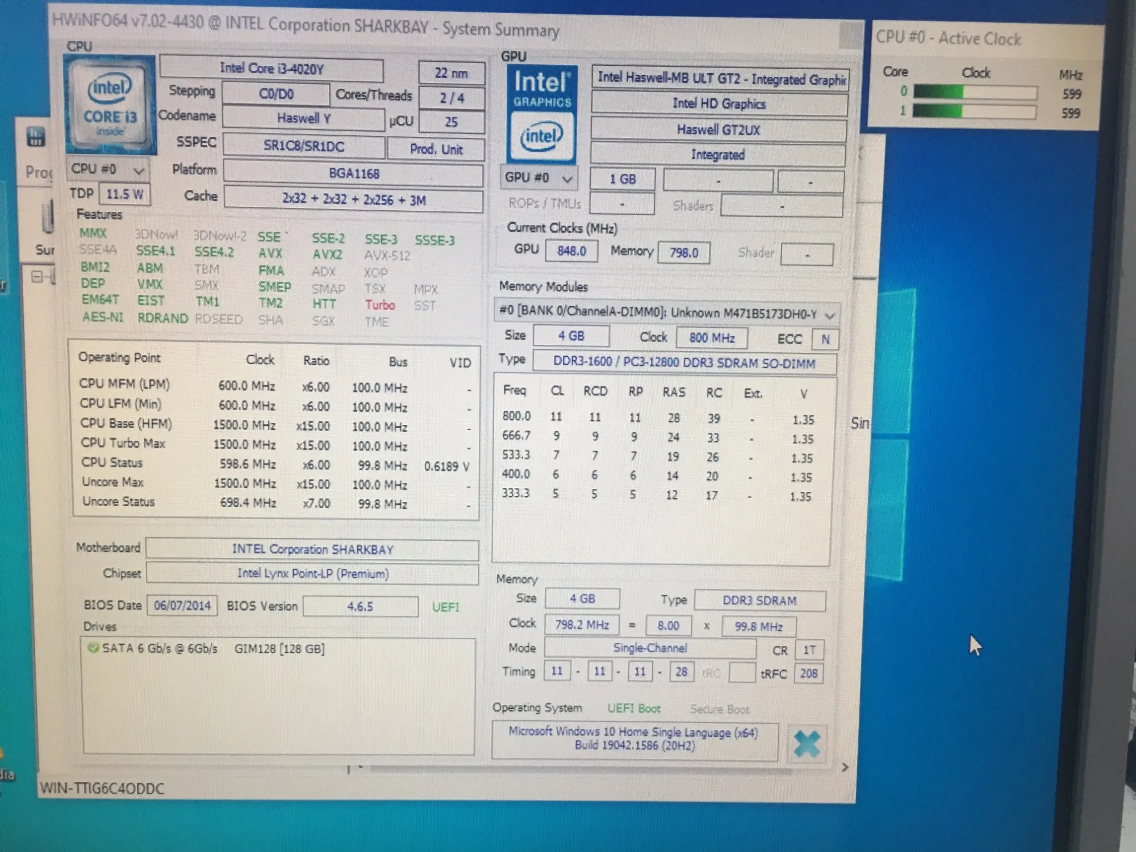The image size is (1136, 852).
Task: Open the GPU #0 selector dropdown
Action: pyautogui.click(x=538, y=178)
